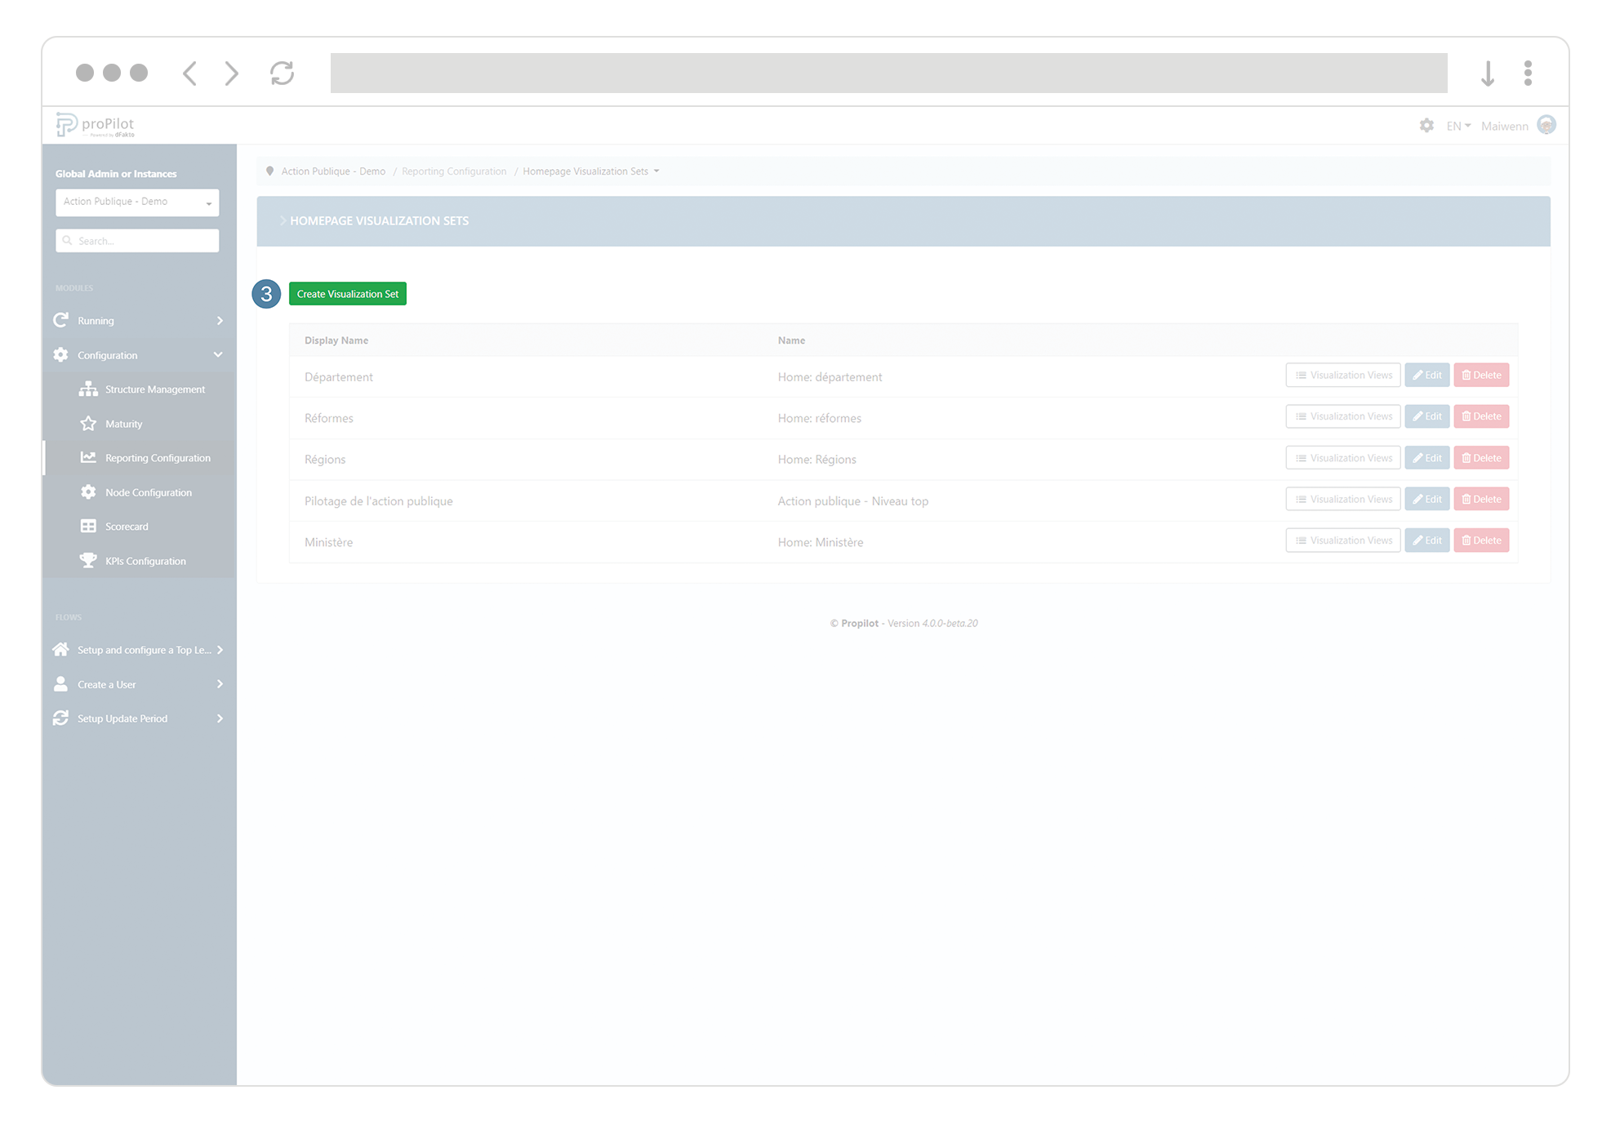Click the proPilot logo
The width and height of the screenshot is (1611, 1130).
[94, 124]
